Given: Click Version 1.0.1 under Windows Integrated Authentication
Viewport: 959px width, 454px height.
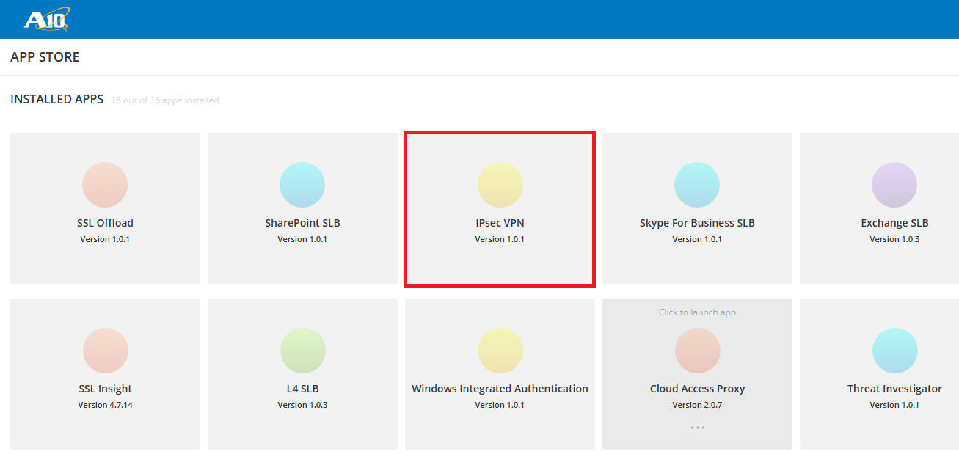Looking at the screenshot, I should [500, 405].
